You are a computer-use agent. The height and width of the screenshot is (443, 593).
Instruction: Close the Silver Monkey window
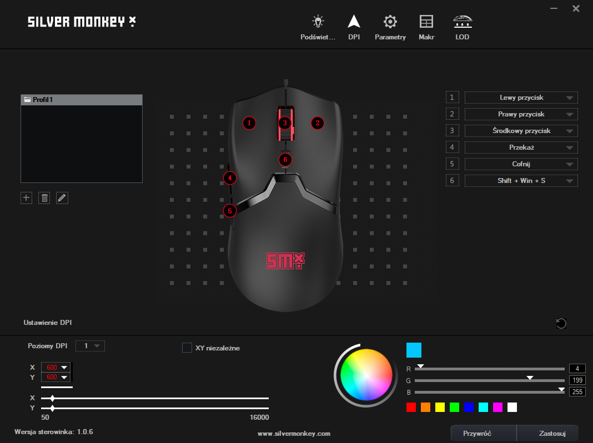tap(576, 8)
